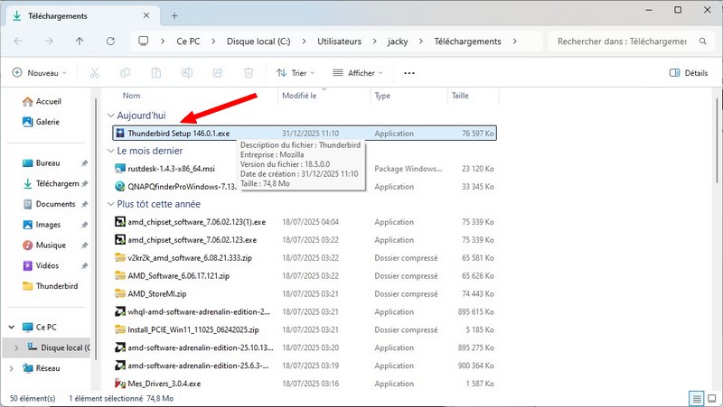Switch to details list view icon
This screenshot has width=723, height=407.
pyautogui.click(x=697, y=398)
